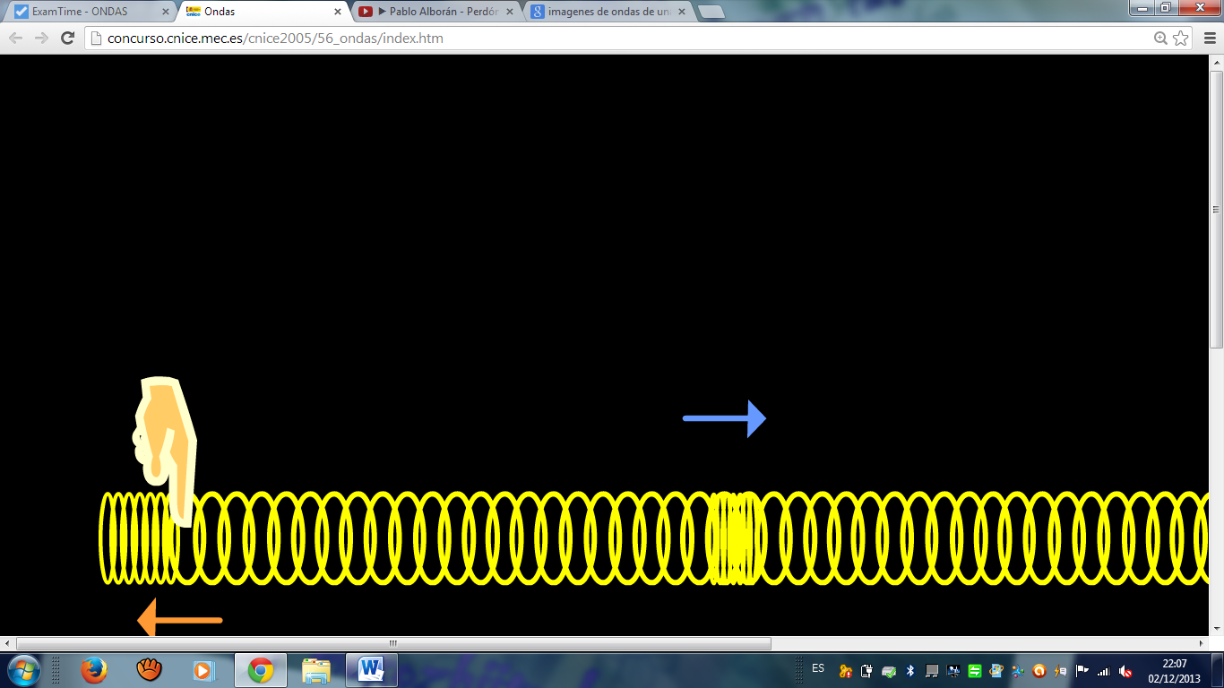Switch to the ExamTime - ONDAS tab
Image resolution: width=1224 pixels, height=688 pixels.
[90, 12]
